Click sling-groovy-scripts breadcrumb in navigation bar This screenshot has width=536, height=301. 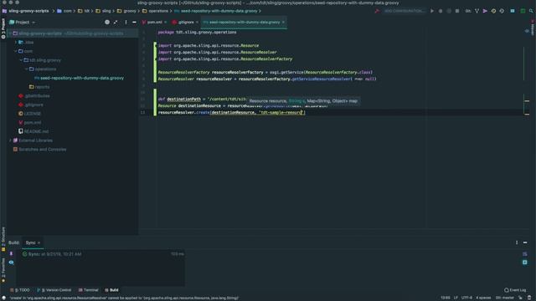point(28,11)
